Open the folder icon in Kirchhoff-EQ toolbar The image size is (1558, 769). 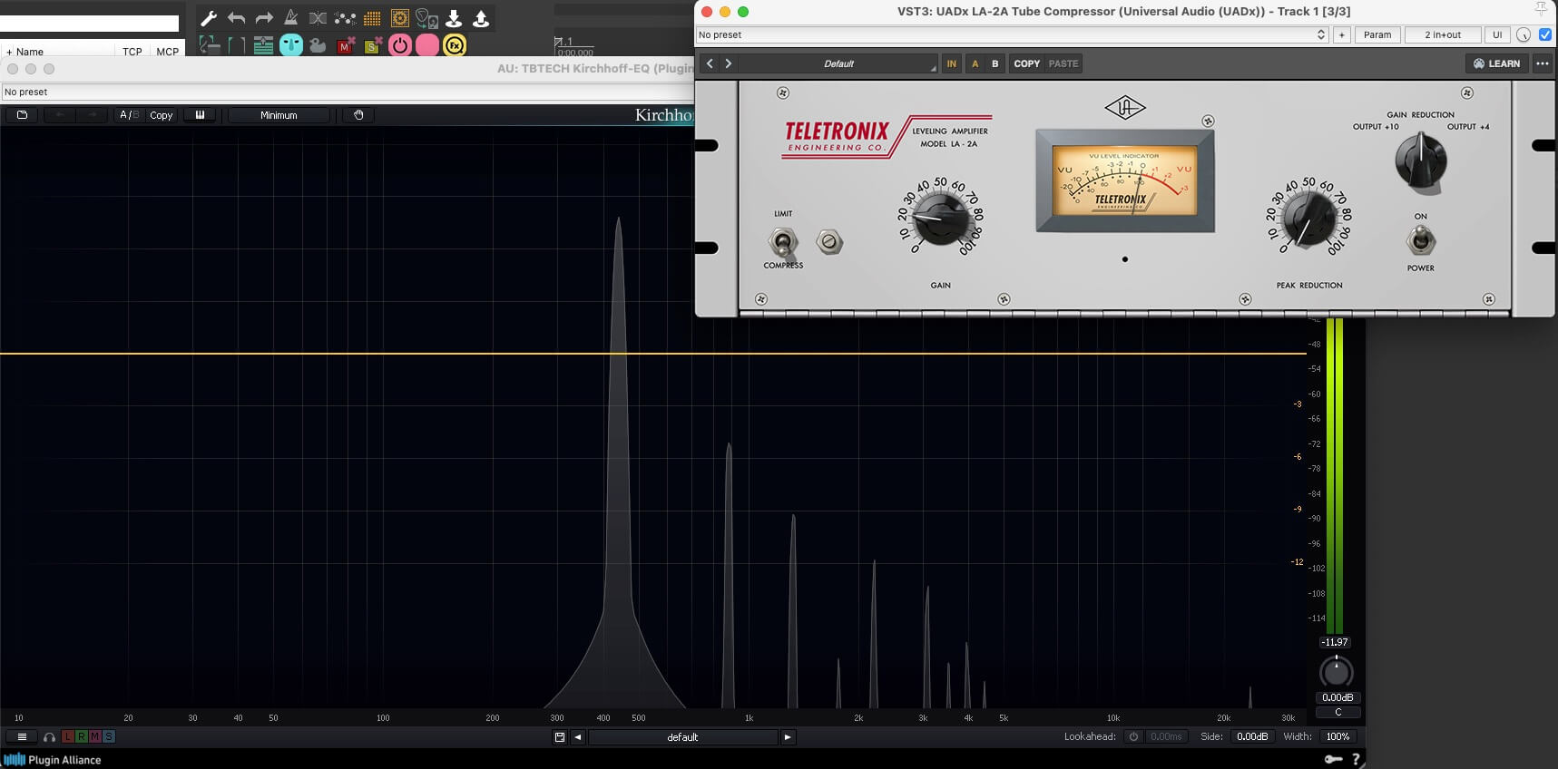(x=22, y=115)
